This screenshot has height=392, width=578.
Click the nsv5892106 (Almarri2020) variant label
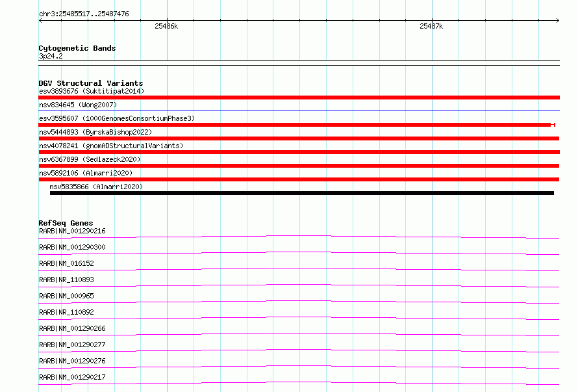(x=86, y=173)
